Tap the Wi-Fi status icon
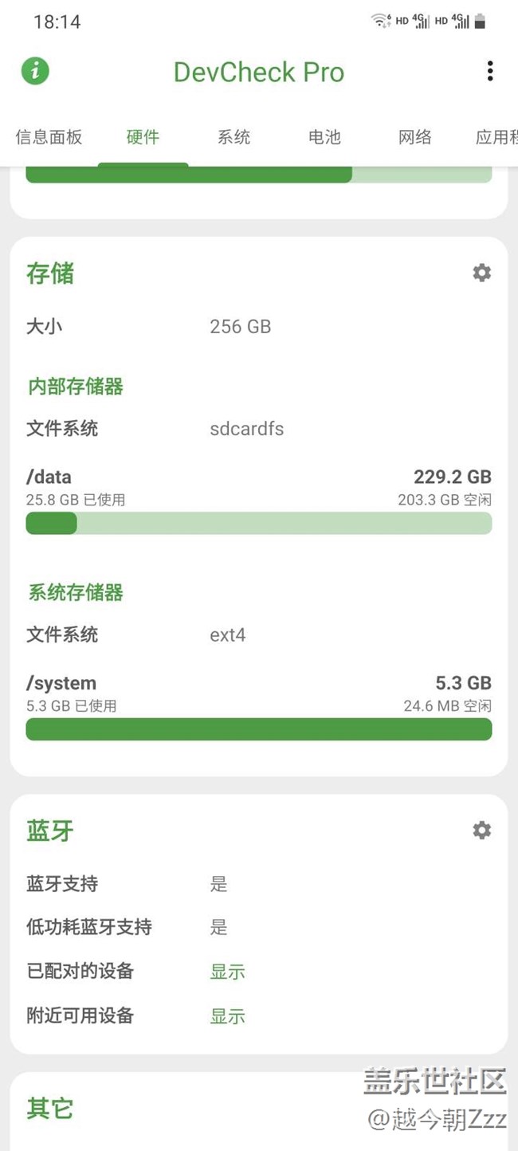 (380, 21)
